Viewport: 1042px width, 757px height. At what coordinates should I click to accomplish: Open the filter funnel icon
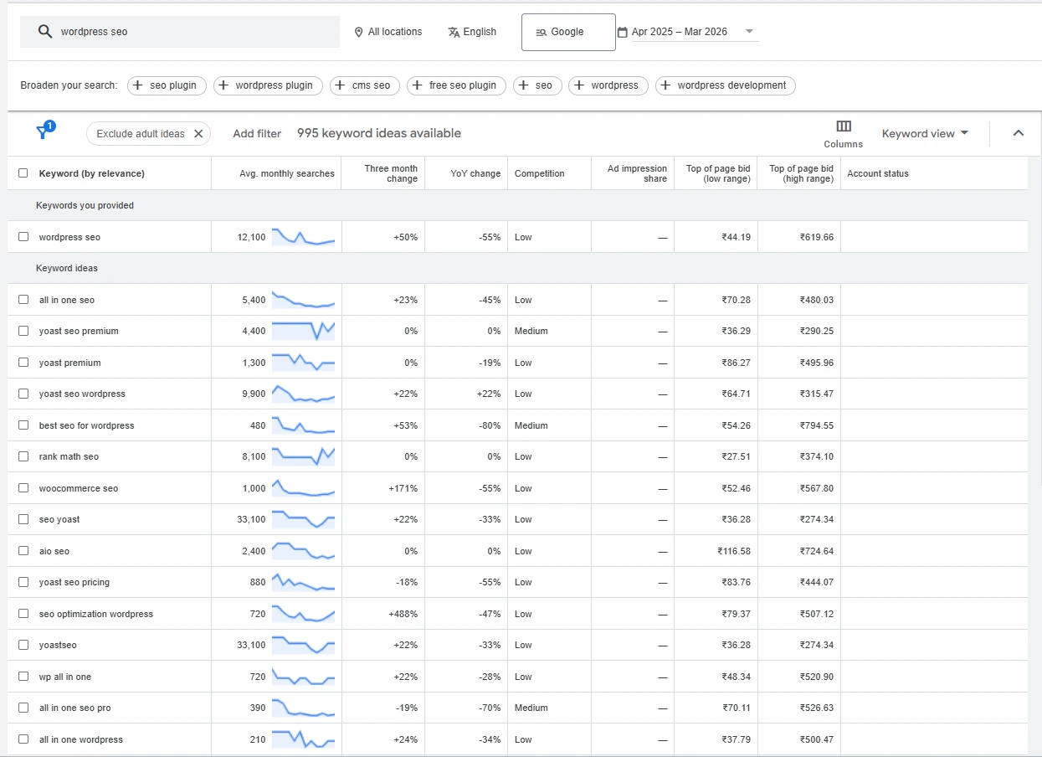pyautogui.click(x=44, y=132)
